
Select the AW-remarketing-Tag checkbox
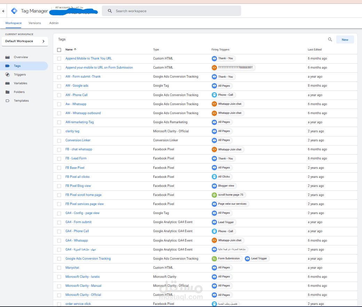click(59, 122)
